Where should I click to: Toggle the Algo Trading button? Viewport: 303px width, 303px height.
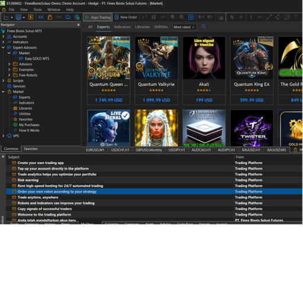(x=98, y=17)
